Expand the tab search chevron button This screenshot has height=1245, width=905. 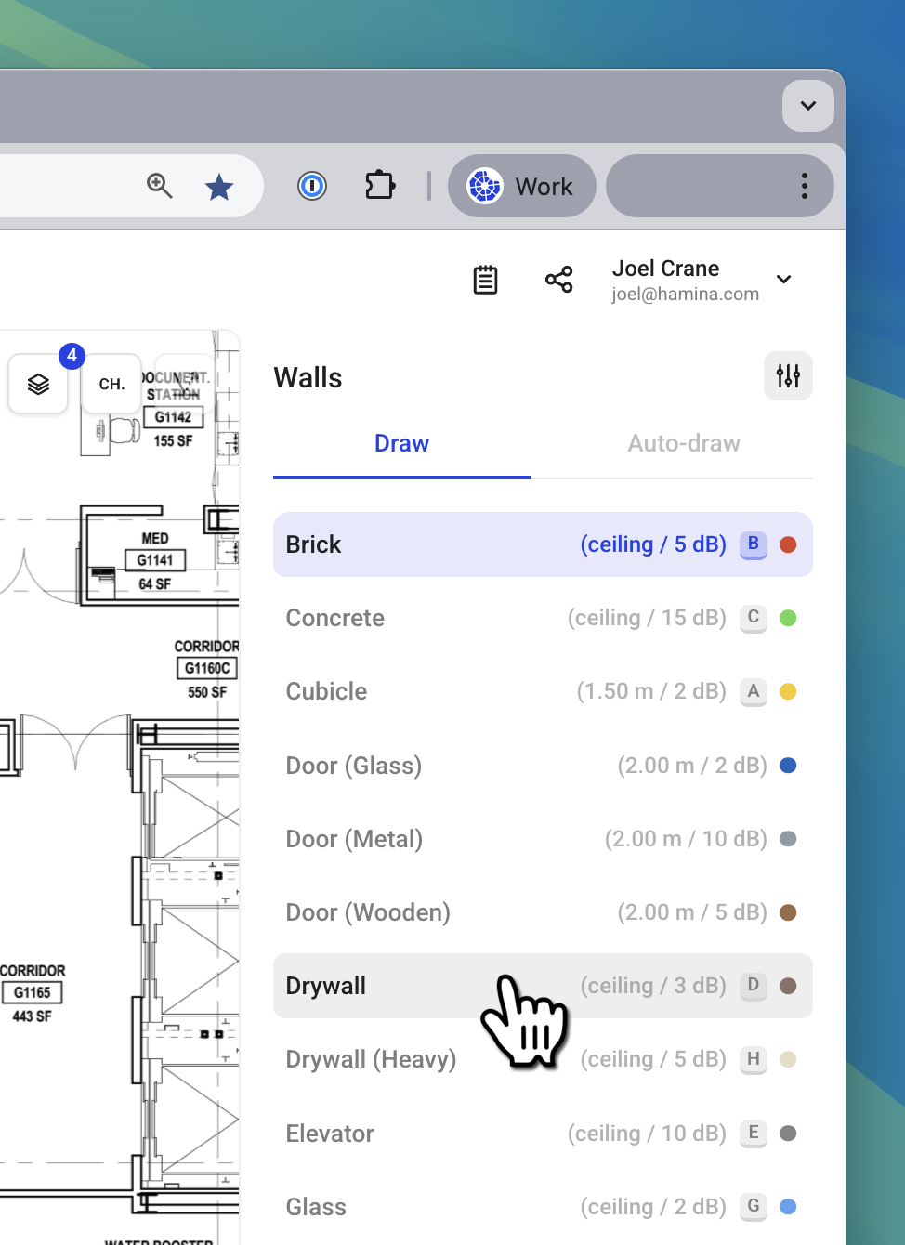coord(808,106)
